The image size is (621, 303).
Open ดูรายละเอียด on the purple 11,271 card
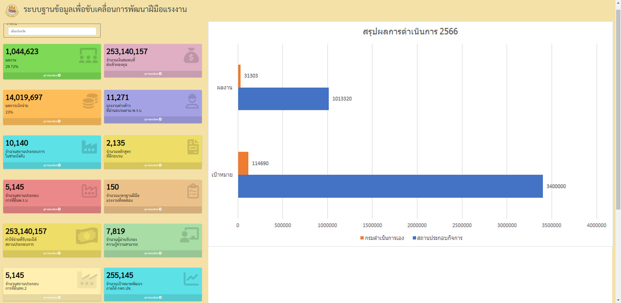point(153,119)
